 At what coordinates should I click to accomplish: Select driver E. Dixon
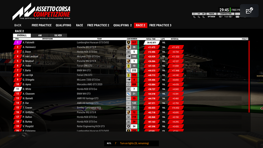point(27,52)
